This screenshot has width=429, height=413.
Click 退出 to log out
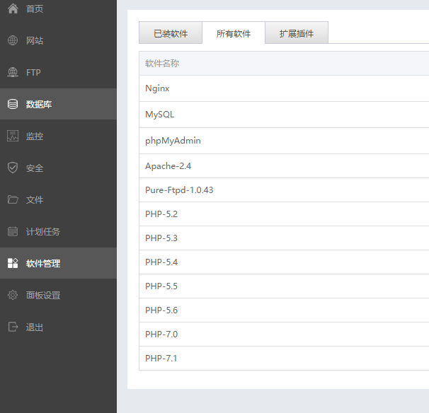click(58, 327)
